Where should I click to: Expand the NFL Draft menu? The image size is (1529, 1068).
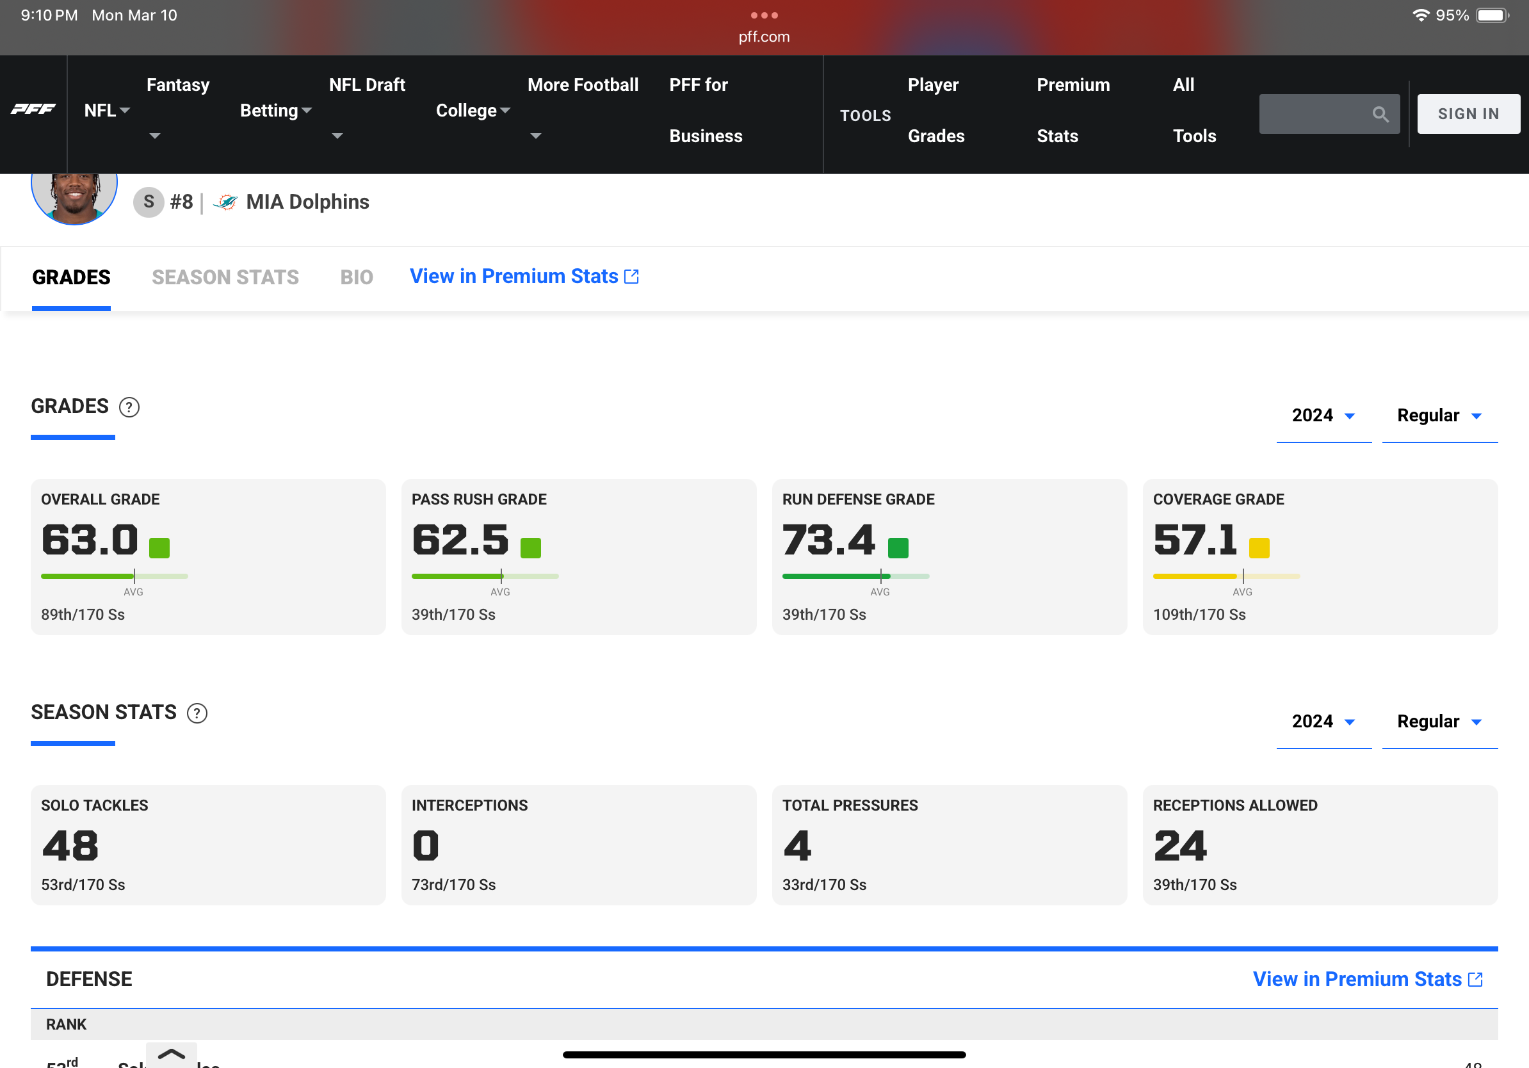(367, 111)
